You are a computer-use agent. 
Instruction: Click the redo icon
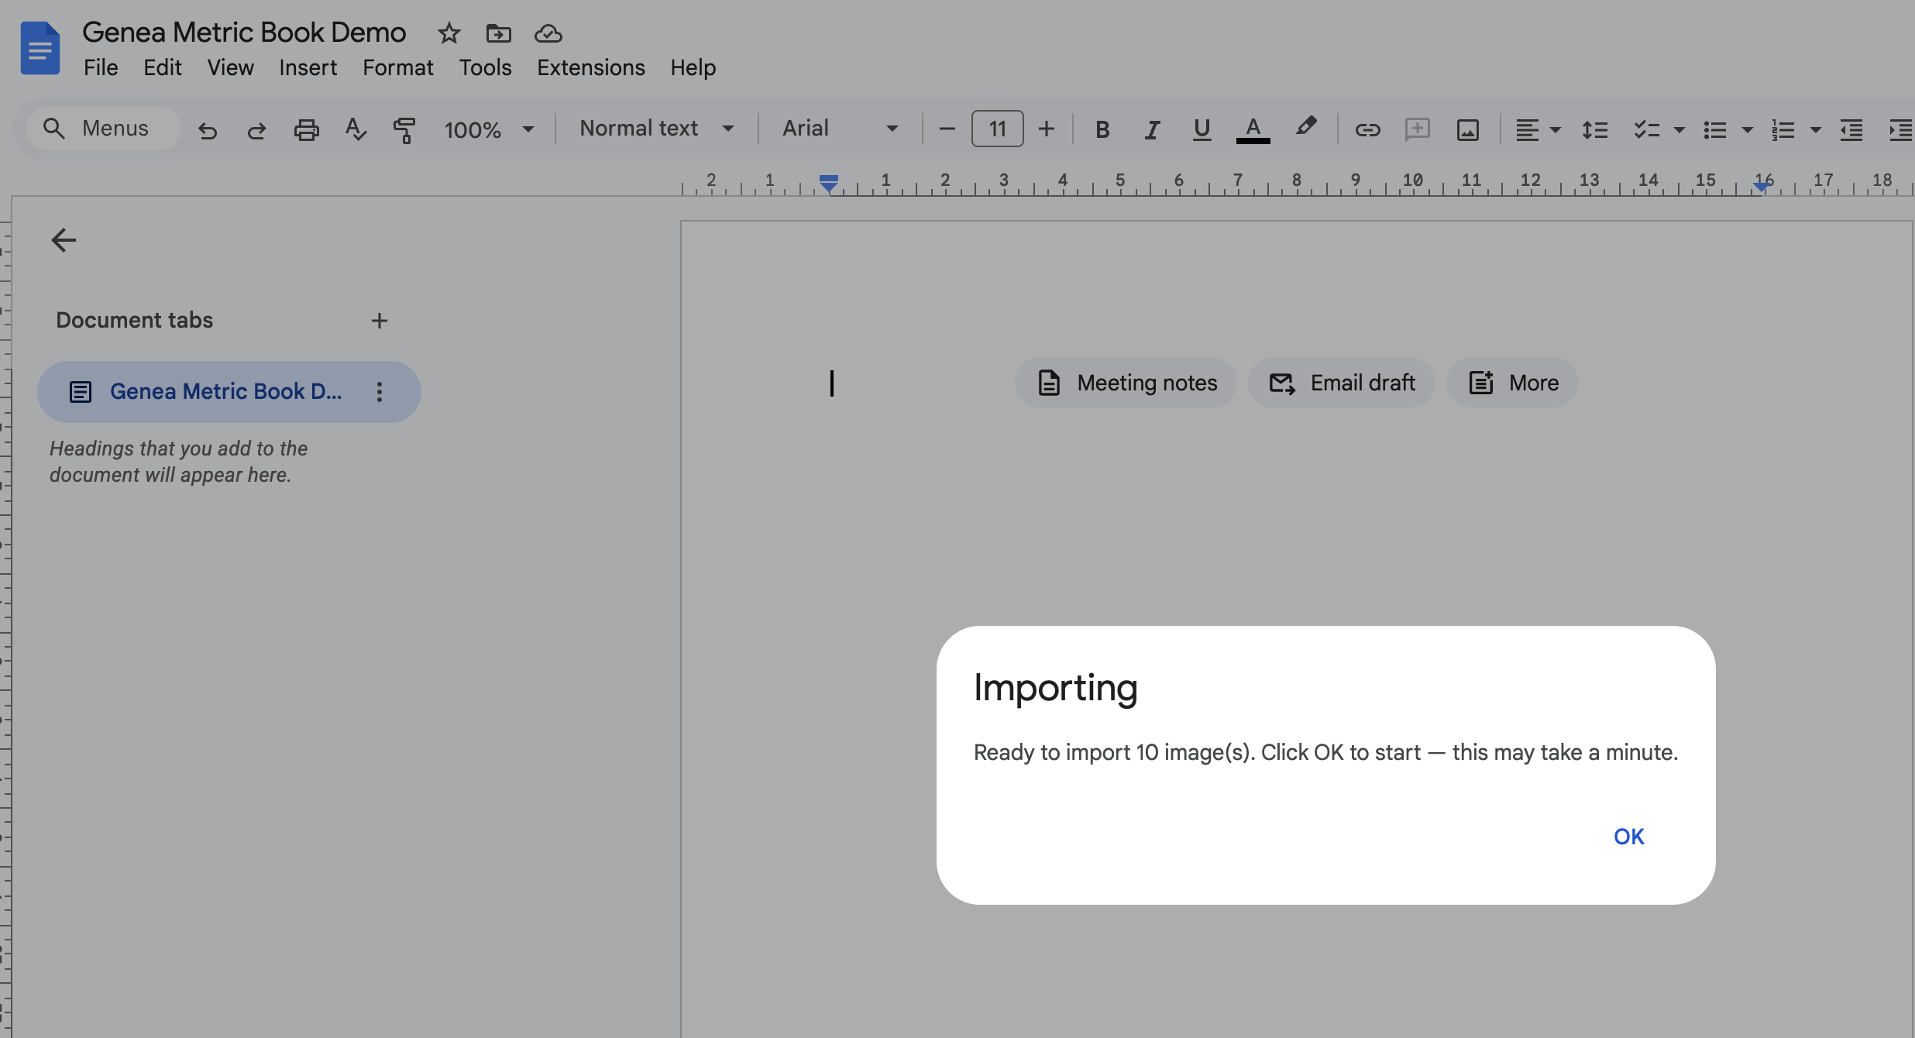pyautogui.click(x=256, y=129)
